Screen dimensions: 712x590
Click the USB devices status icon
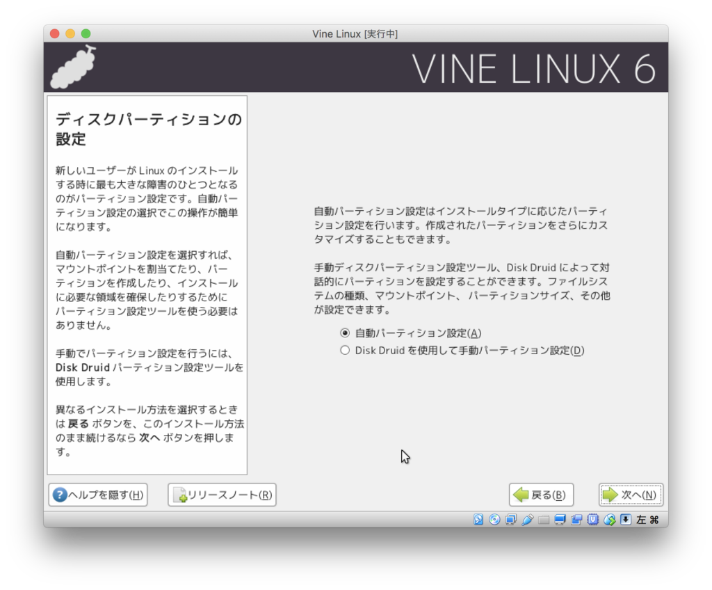click(527, 520)
